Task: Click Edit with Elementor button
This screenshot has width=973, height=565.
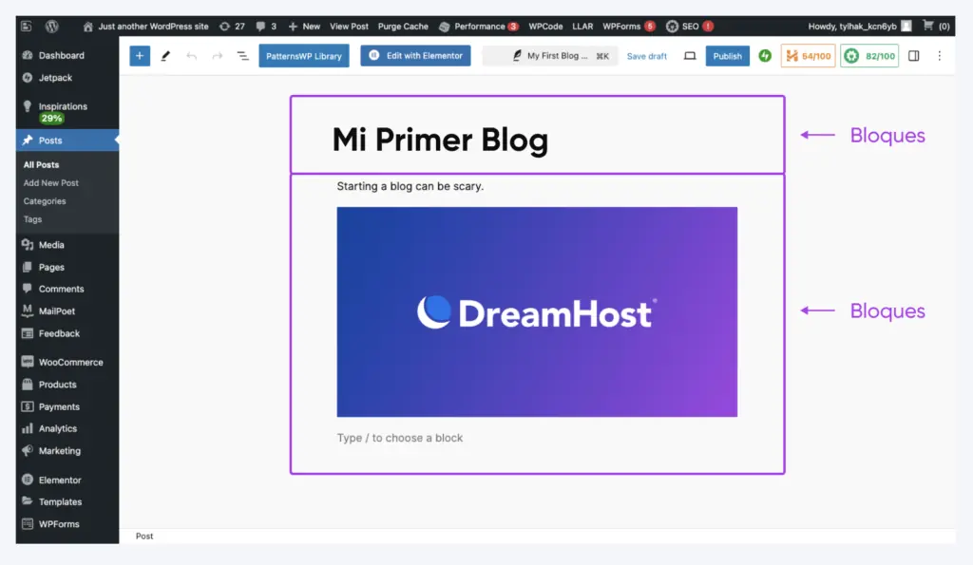Action: (x=416, y=56)
